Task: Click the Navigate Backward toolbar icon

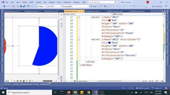Action: (x=4, y=6)
